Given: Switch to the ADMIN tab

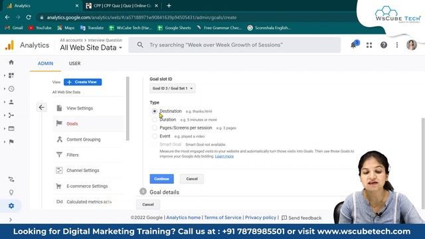Looking at the screenshot, I should tap(45, 64).
